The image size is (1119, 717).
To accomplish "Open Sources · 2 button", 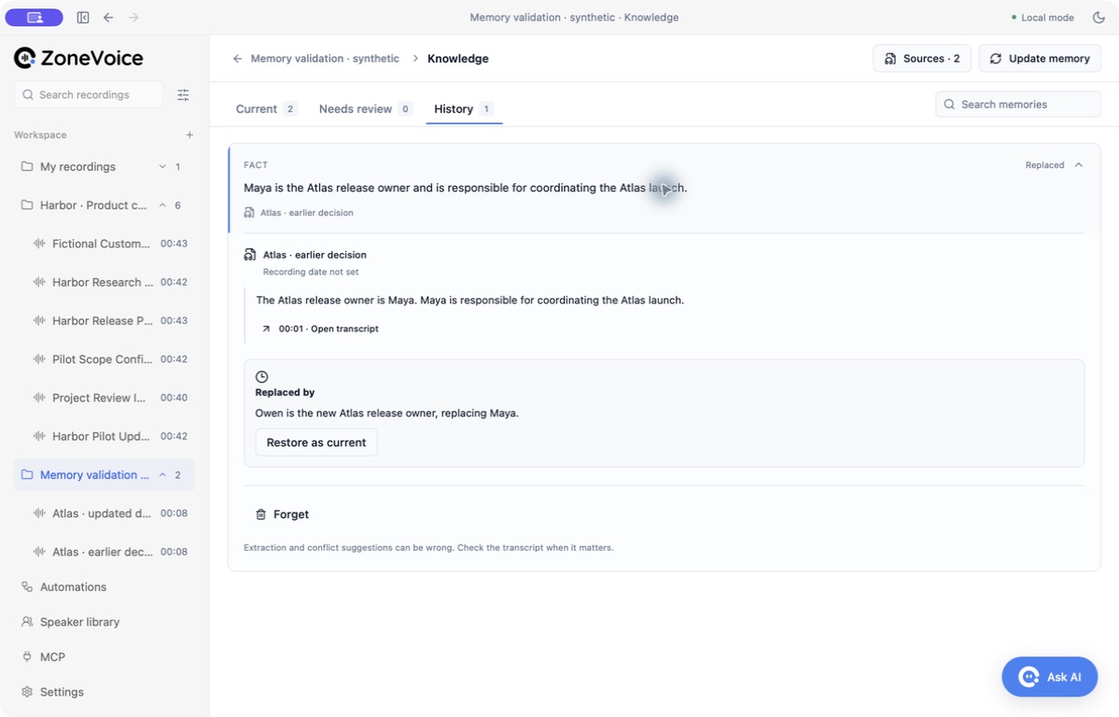I will [922, 59].
